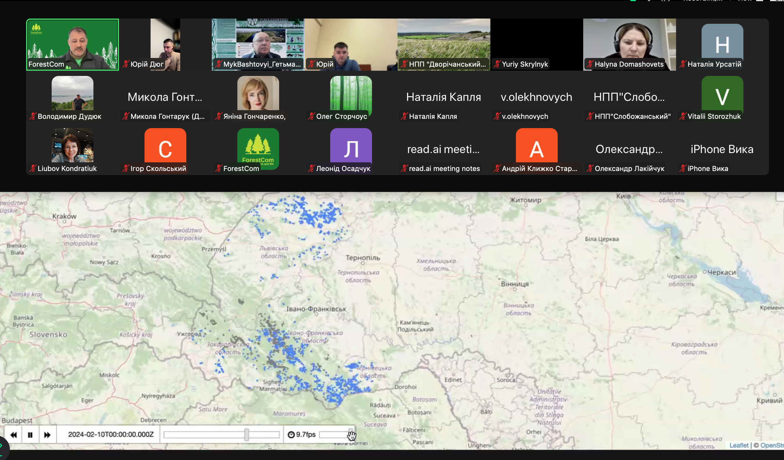
Task: Click the rewind button on map timeline
Action: (13, 434)
